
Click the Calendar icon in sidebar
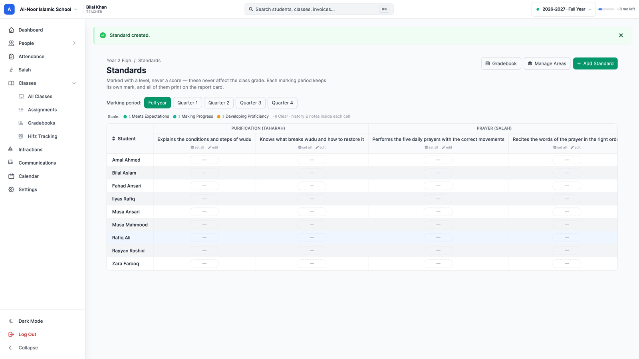pos(11,176)
